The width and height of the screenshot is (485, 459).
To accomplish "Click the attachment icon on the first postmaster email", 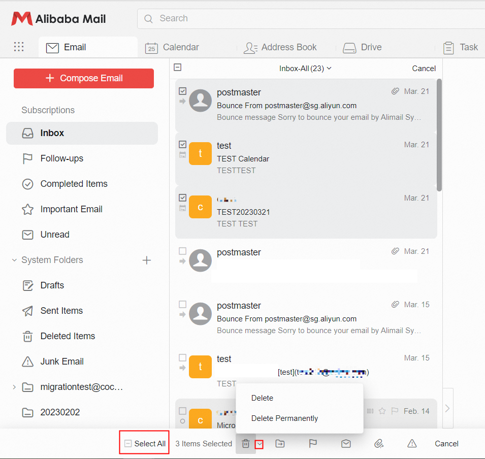I will click(395, 91).
